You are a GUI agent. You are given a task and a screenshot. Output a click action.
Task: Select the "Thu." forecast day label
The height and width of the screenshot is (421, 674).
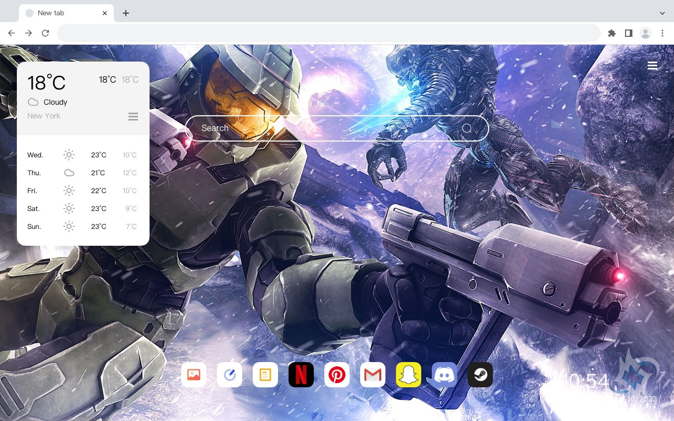(34, 173)
